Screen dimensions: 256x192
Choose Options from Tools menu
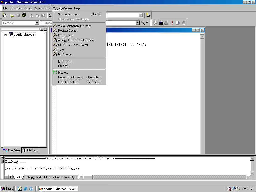tap(79, 66)
